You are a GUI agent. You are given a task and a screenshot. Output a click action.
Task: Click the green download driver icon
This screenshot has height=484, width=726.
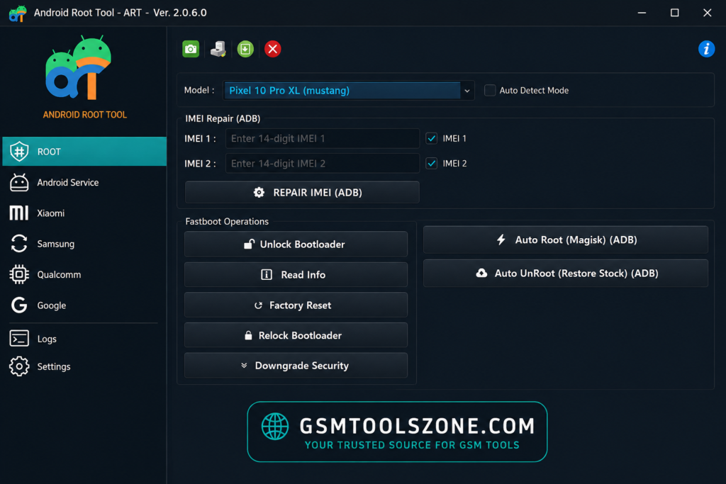245,49
